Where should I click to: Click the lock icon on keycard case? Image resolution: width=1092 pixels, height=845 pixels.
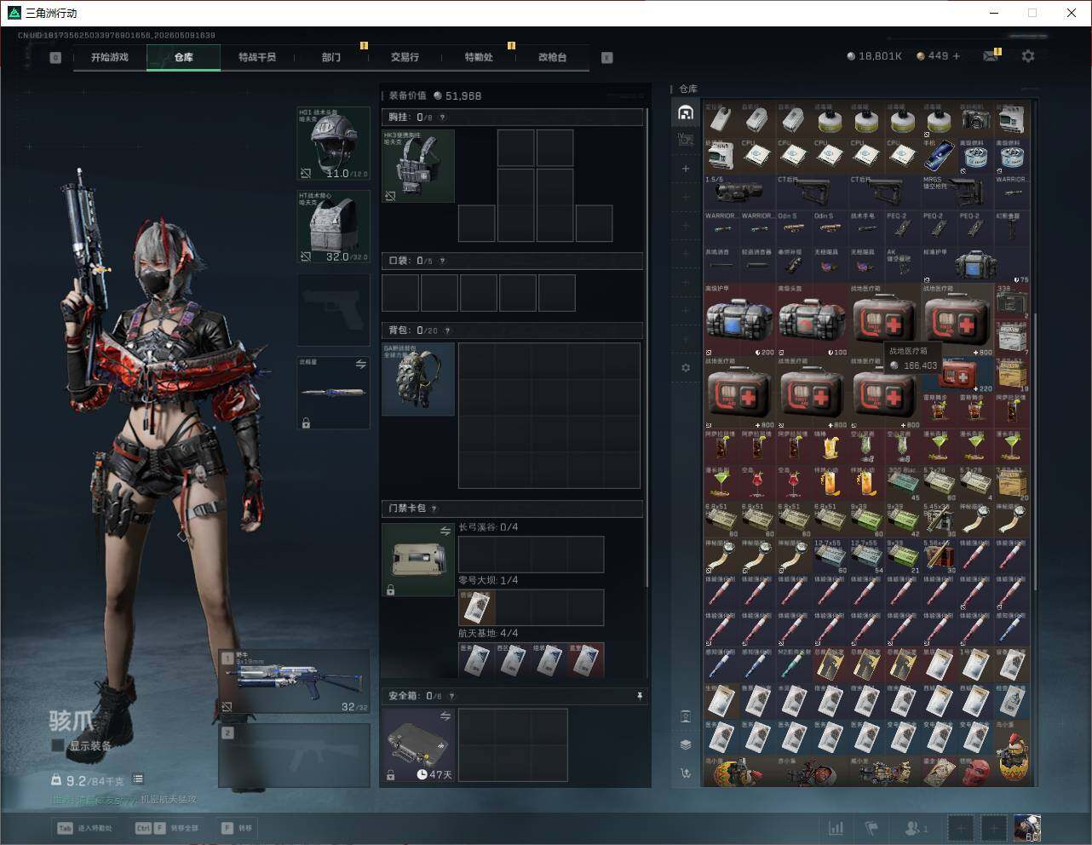click(x=390, y=589)
